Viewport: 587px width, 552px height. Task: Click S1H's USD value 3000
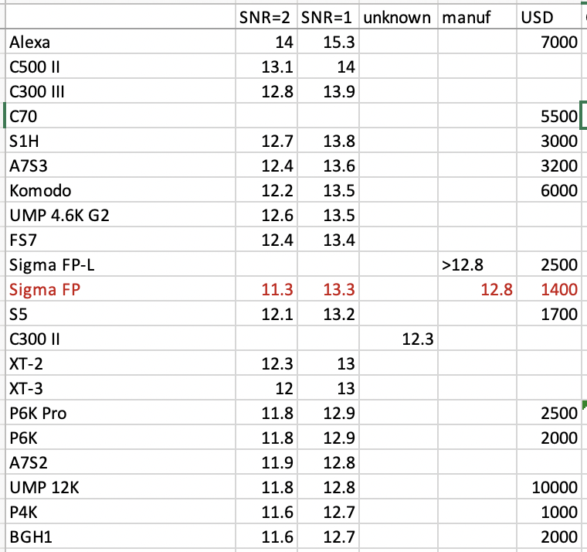[x=548, y=140]
